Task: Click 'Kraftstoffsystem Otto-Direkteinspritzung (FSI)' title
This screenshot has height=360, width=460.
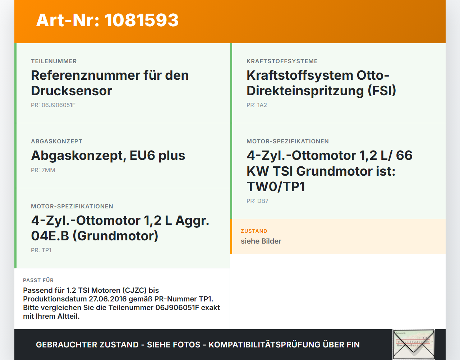Action: tap(321, 83)
